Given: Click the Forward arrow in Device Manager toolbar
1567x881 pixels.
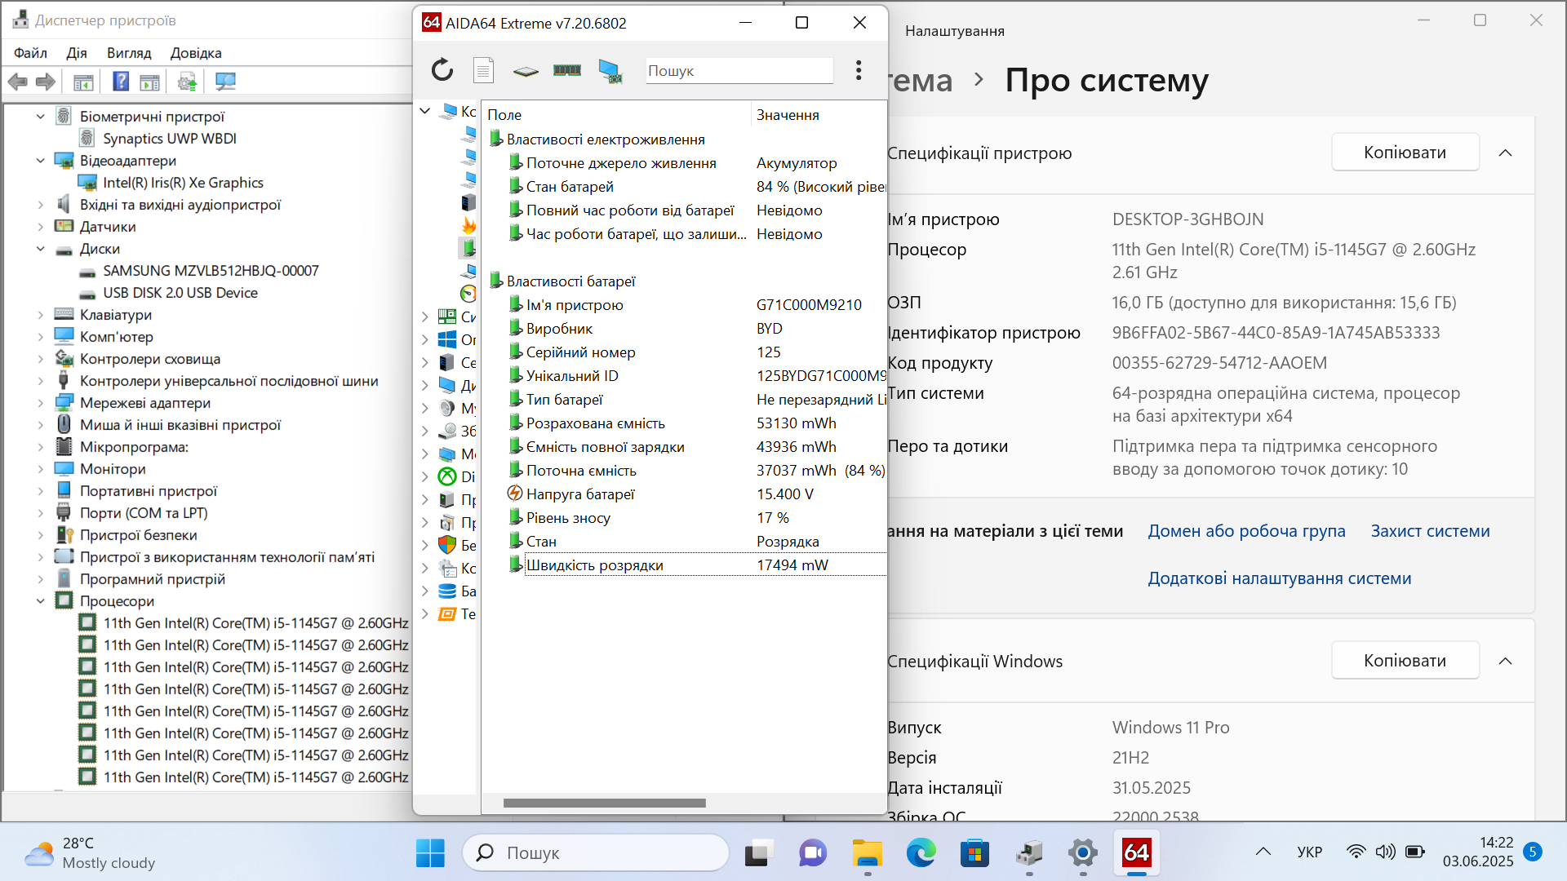Looking at the screenshot, I should click(x=46, y=82).
